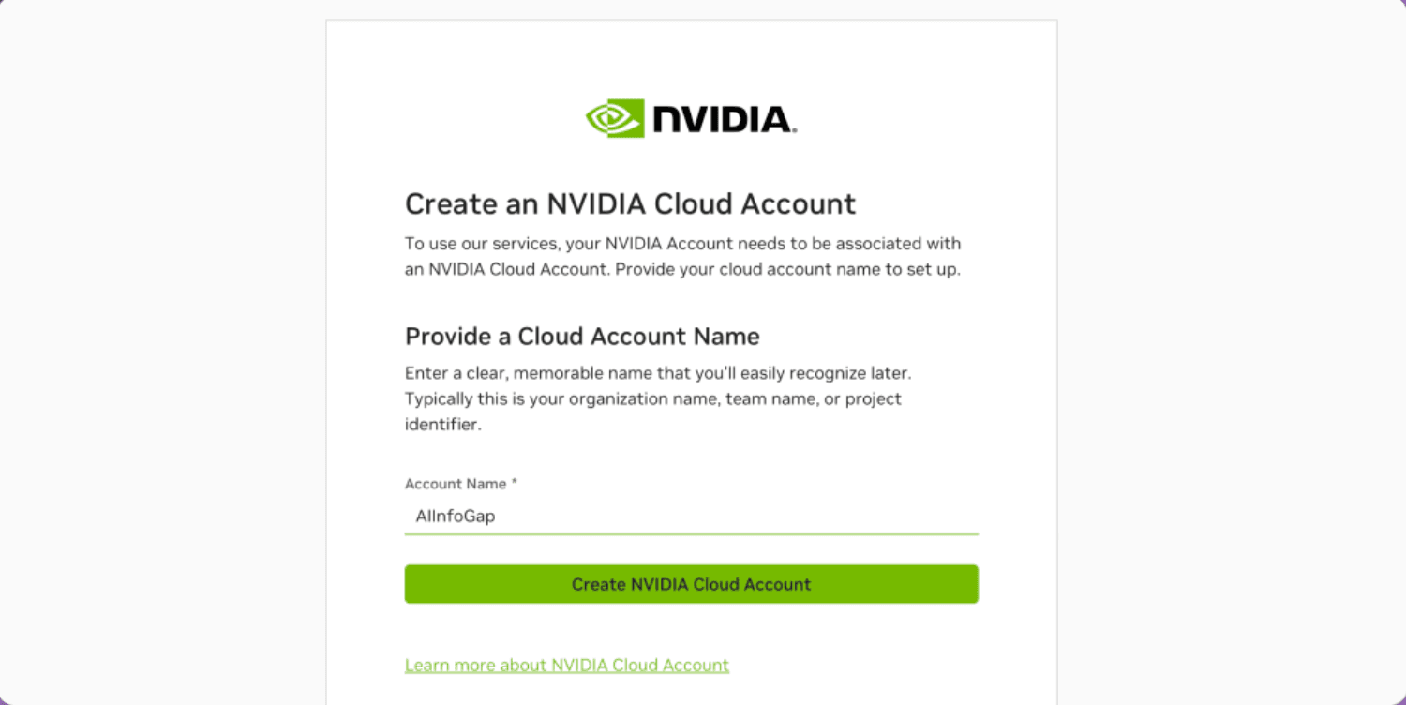Place cursor after AIInfoGap text in field
The width and height of the screenshot is (1406, 705).
coord(497,516)
